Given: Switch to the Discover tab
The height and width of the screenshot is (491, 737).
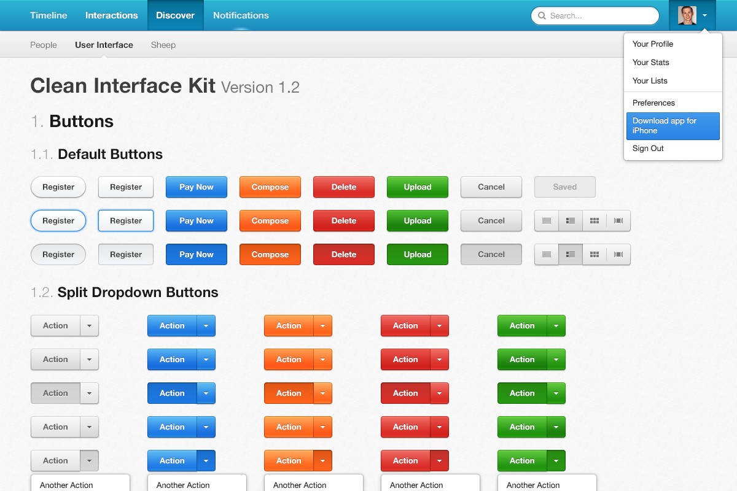Looking at the screenshot, I should click(x=176, y=15).
